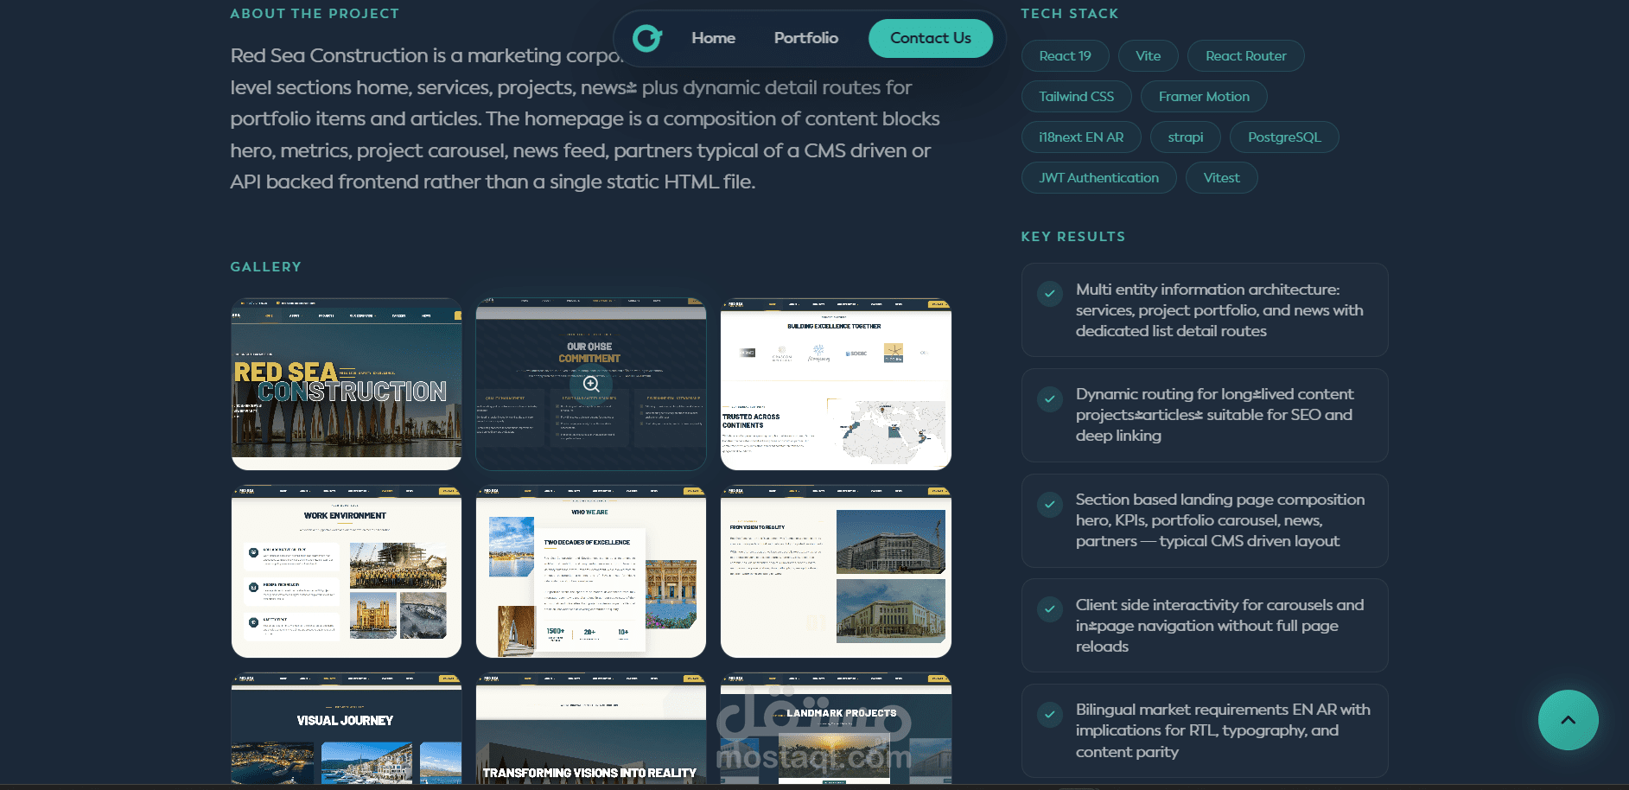
Task: Select the PostgreSQL tag
Action: 1284,137
